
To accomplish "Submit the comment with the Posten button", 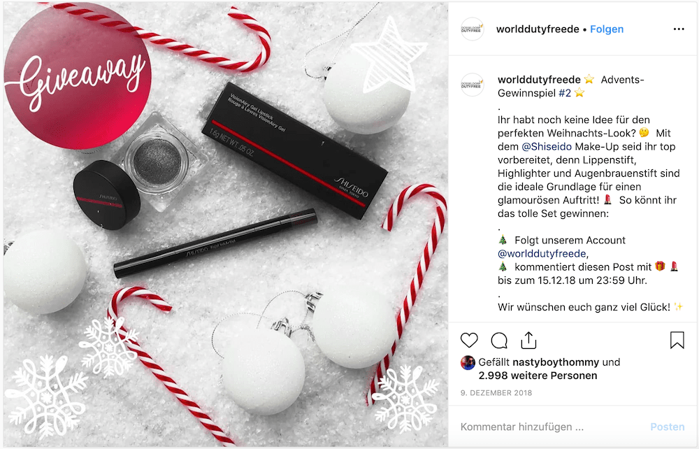I will pyautogui.click(x=668, y=427).
